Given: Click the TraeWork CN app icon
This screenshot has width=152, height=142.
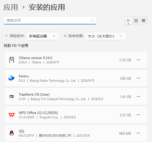Looking at the screenshot, I should (x=12, y=96).
